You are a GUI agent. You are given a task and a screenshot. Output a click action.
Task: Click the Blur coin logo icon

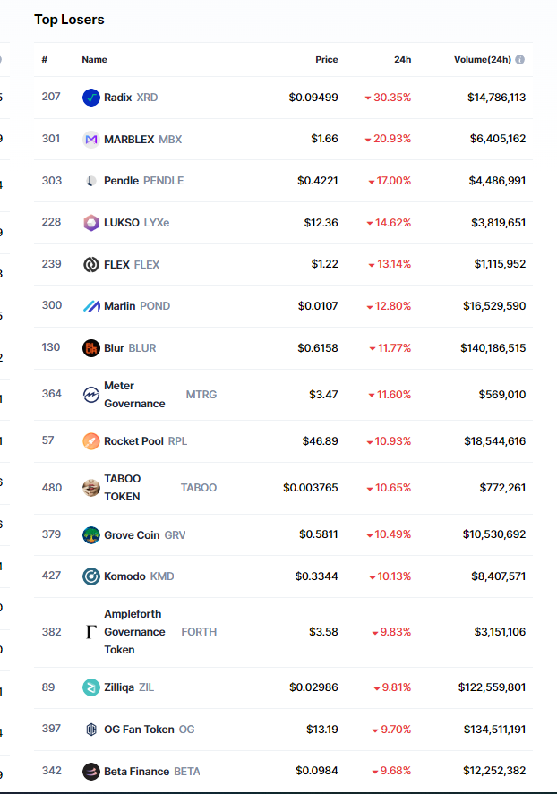click(x=90, y=348)
